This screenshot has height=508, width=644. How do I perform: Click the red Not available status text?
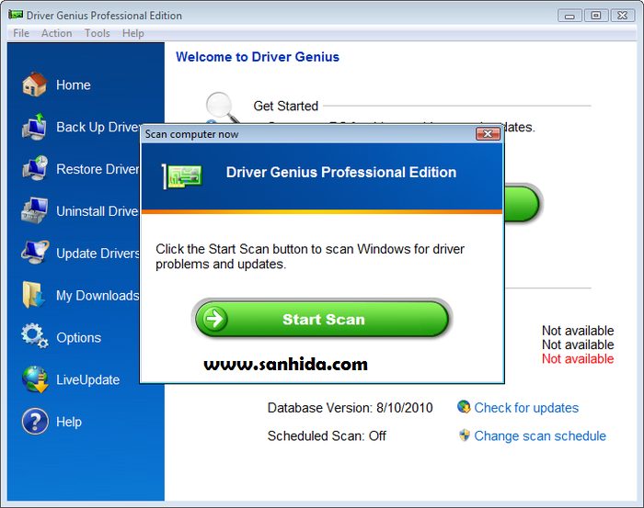pos(578,359)
